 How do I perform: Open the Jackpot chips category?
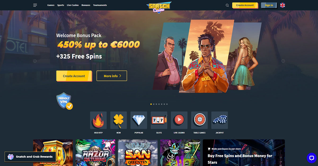219,120
